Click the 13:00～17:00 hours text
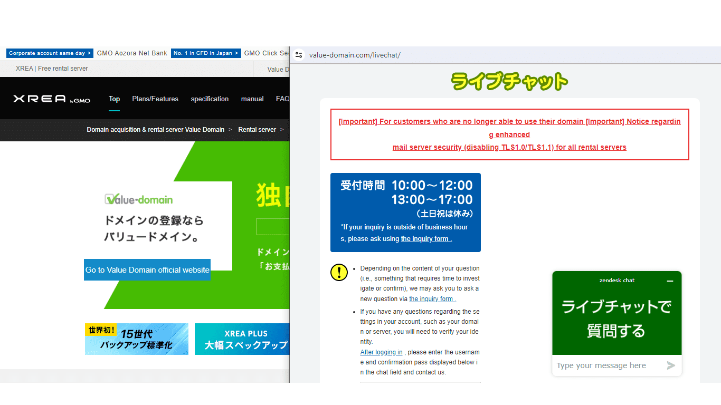 tap(432, 200)
